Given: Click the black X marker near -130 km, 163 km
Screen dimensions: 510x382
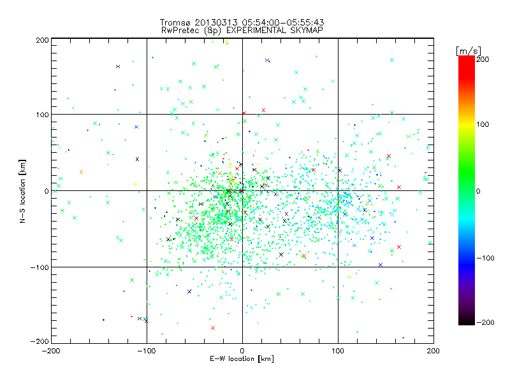Looking at the screenshot, I should tap(118, 67).
